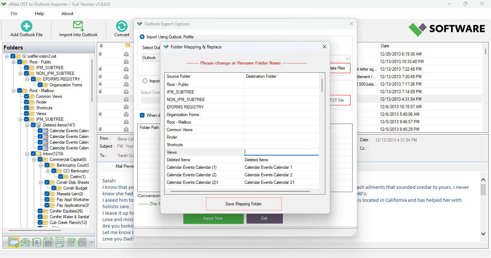Click the Import Into Outlook toolbar icon
491x258 pixels.
[x=78, y=26]
